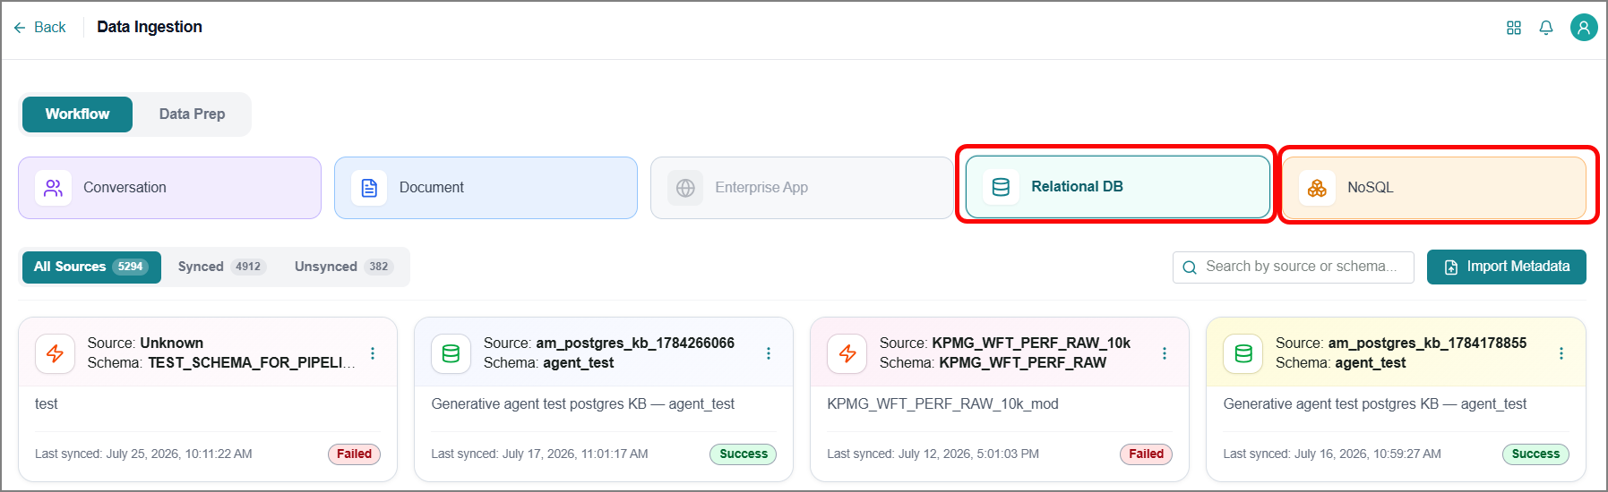Click database icon on am_postgres_kb_1784266066 card

click(451, 353)
